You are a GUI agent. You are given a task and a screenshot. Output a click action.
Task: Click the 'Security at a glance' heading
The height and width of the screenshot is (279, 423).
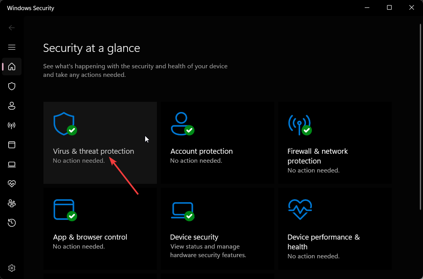coord(92,48)
